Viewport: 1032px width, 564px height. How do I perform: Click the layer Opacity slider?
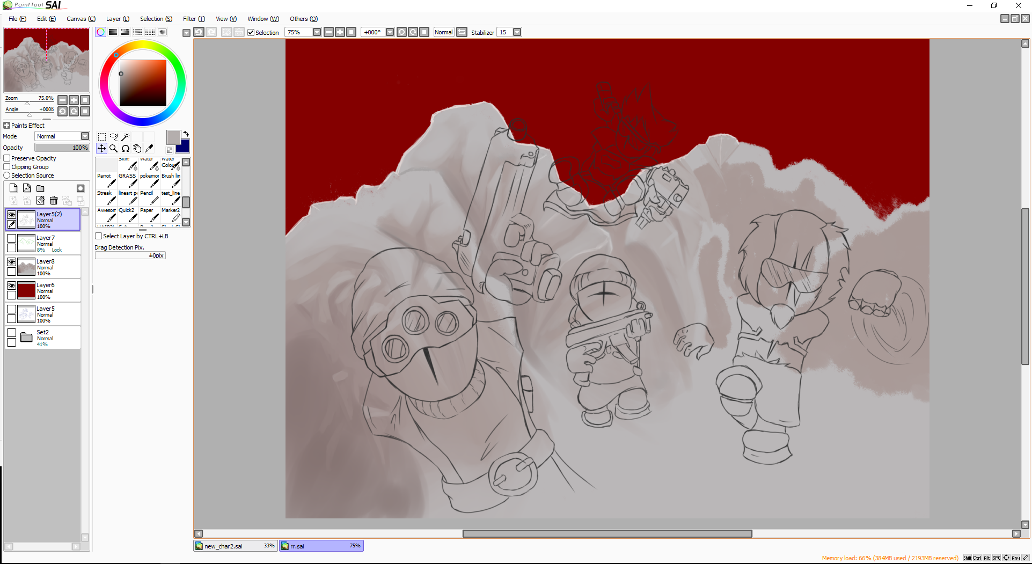[62, 148]
